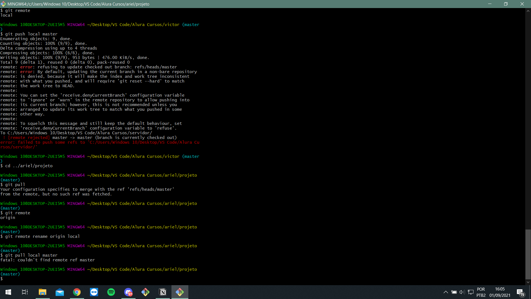Click the '[remote rejected]' error text

pyautogui.click(x=29, y=138)
